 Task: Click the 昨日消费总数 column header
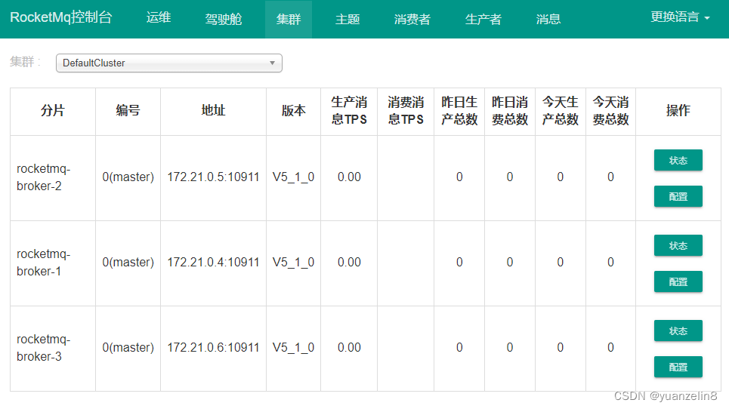click(x=510, y=110)
